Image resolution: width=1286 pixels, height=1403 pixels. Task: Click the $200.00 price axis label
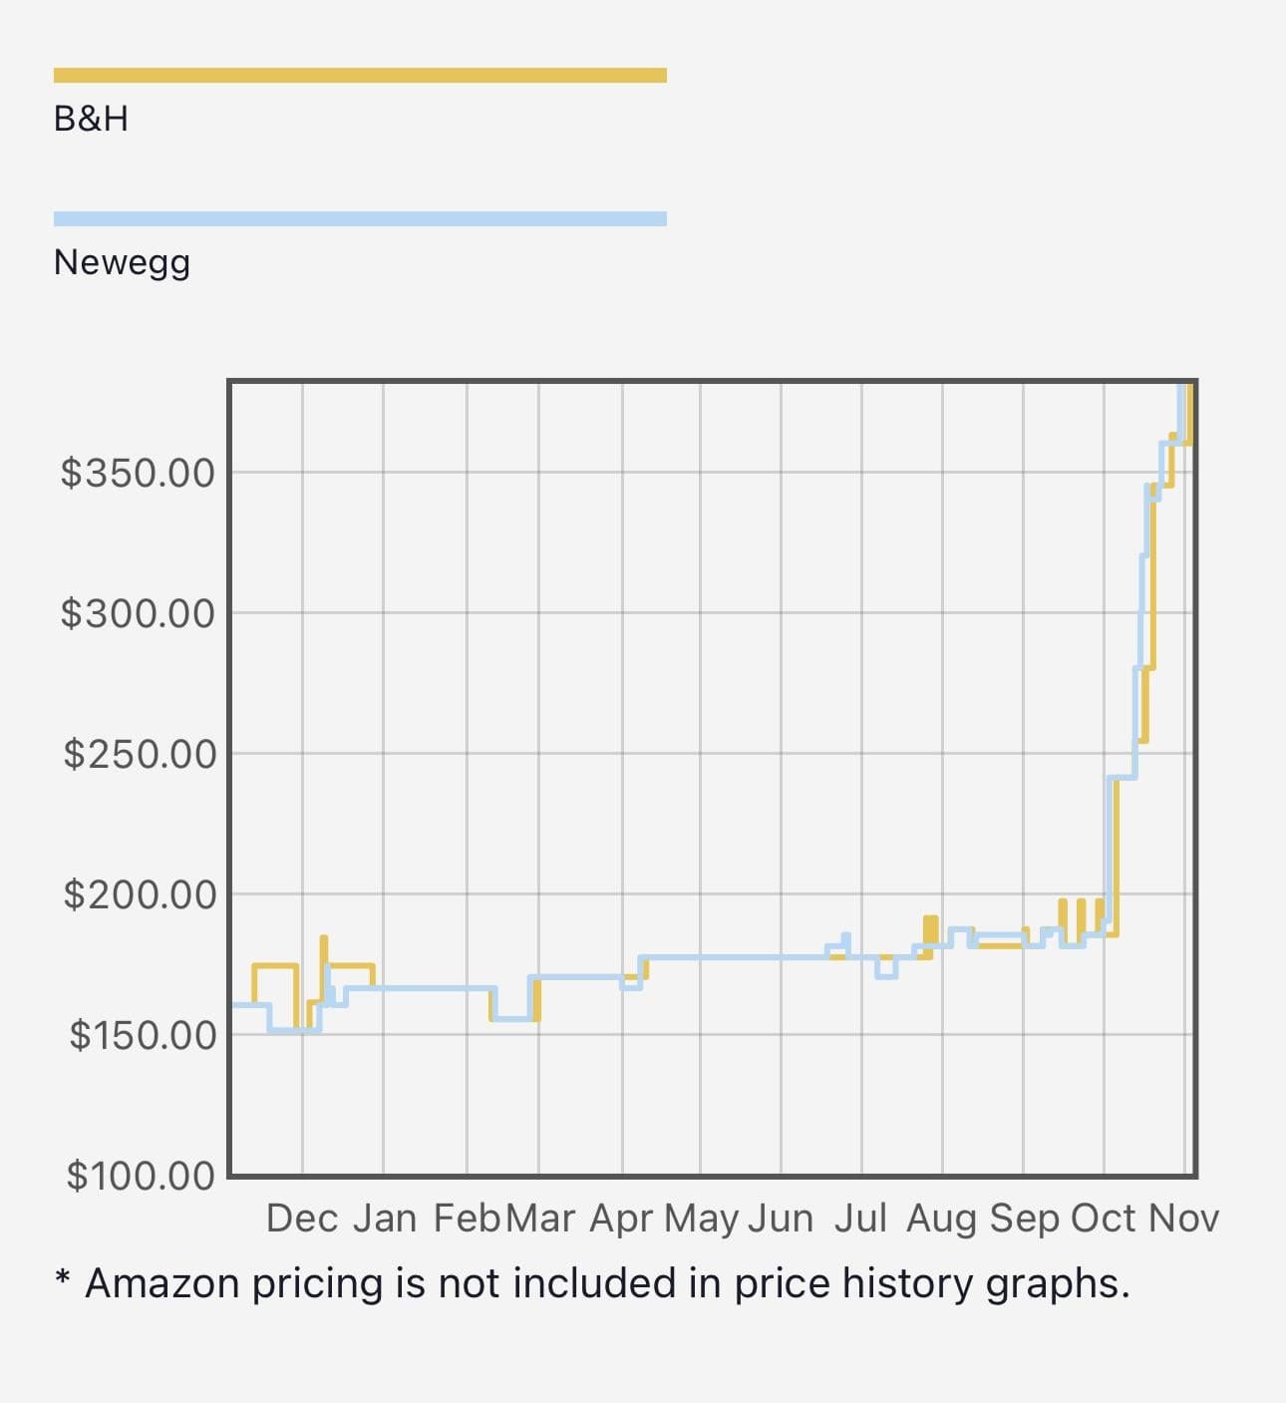[x=140, y=894]
